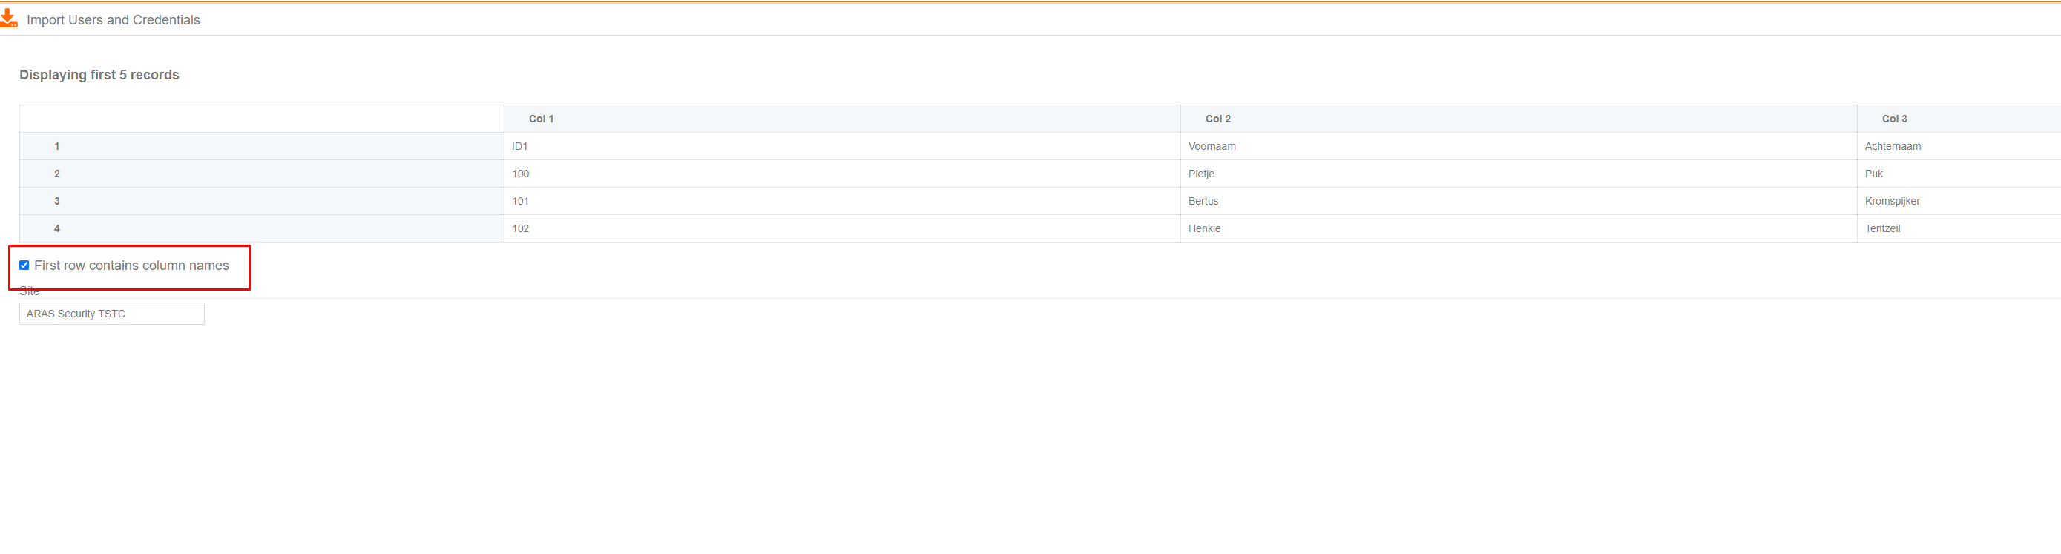Click the First row contains column names label

coord(131,266)
